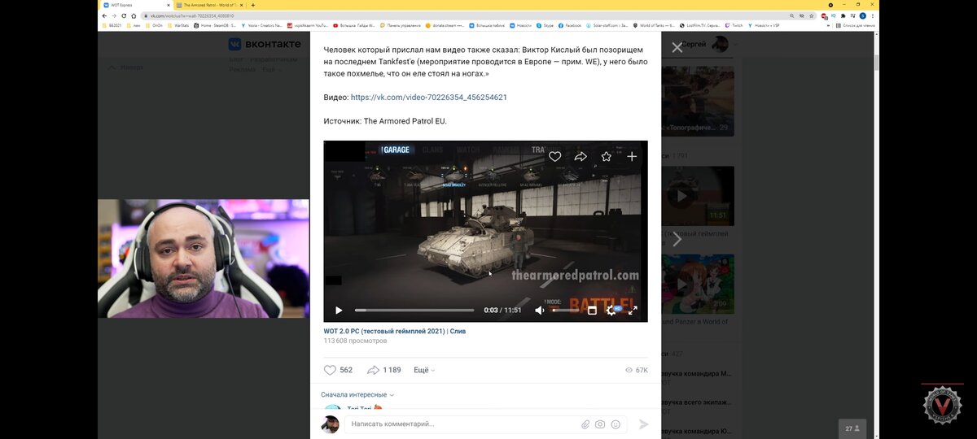Open Список для чтения reading list
Image resolution: width=977 pixels, height=439 pixels.
tap(856, 25)
